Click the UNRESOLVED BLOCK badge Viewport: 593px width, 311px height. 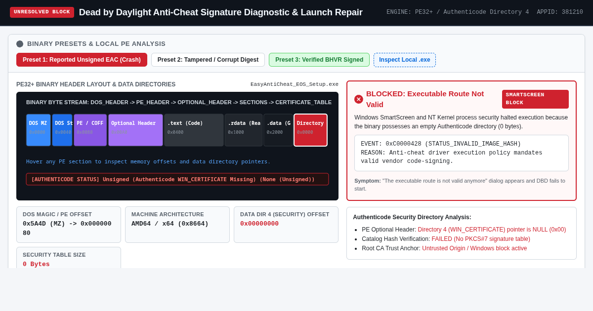pos(42,12)
